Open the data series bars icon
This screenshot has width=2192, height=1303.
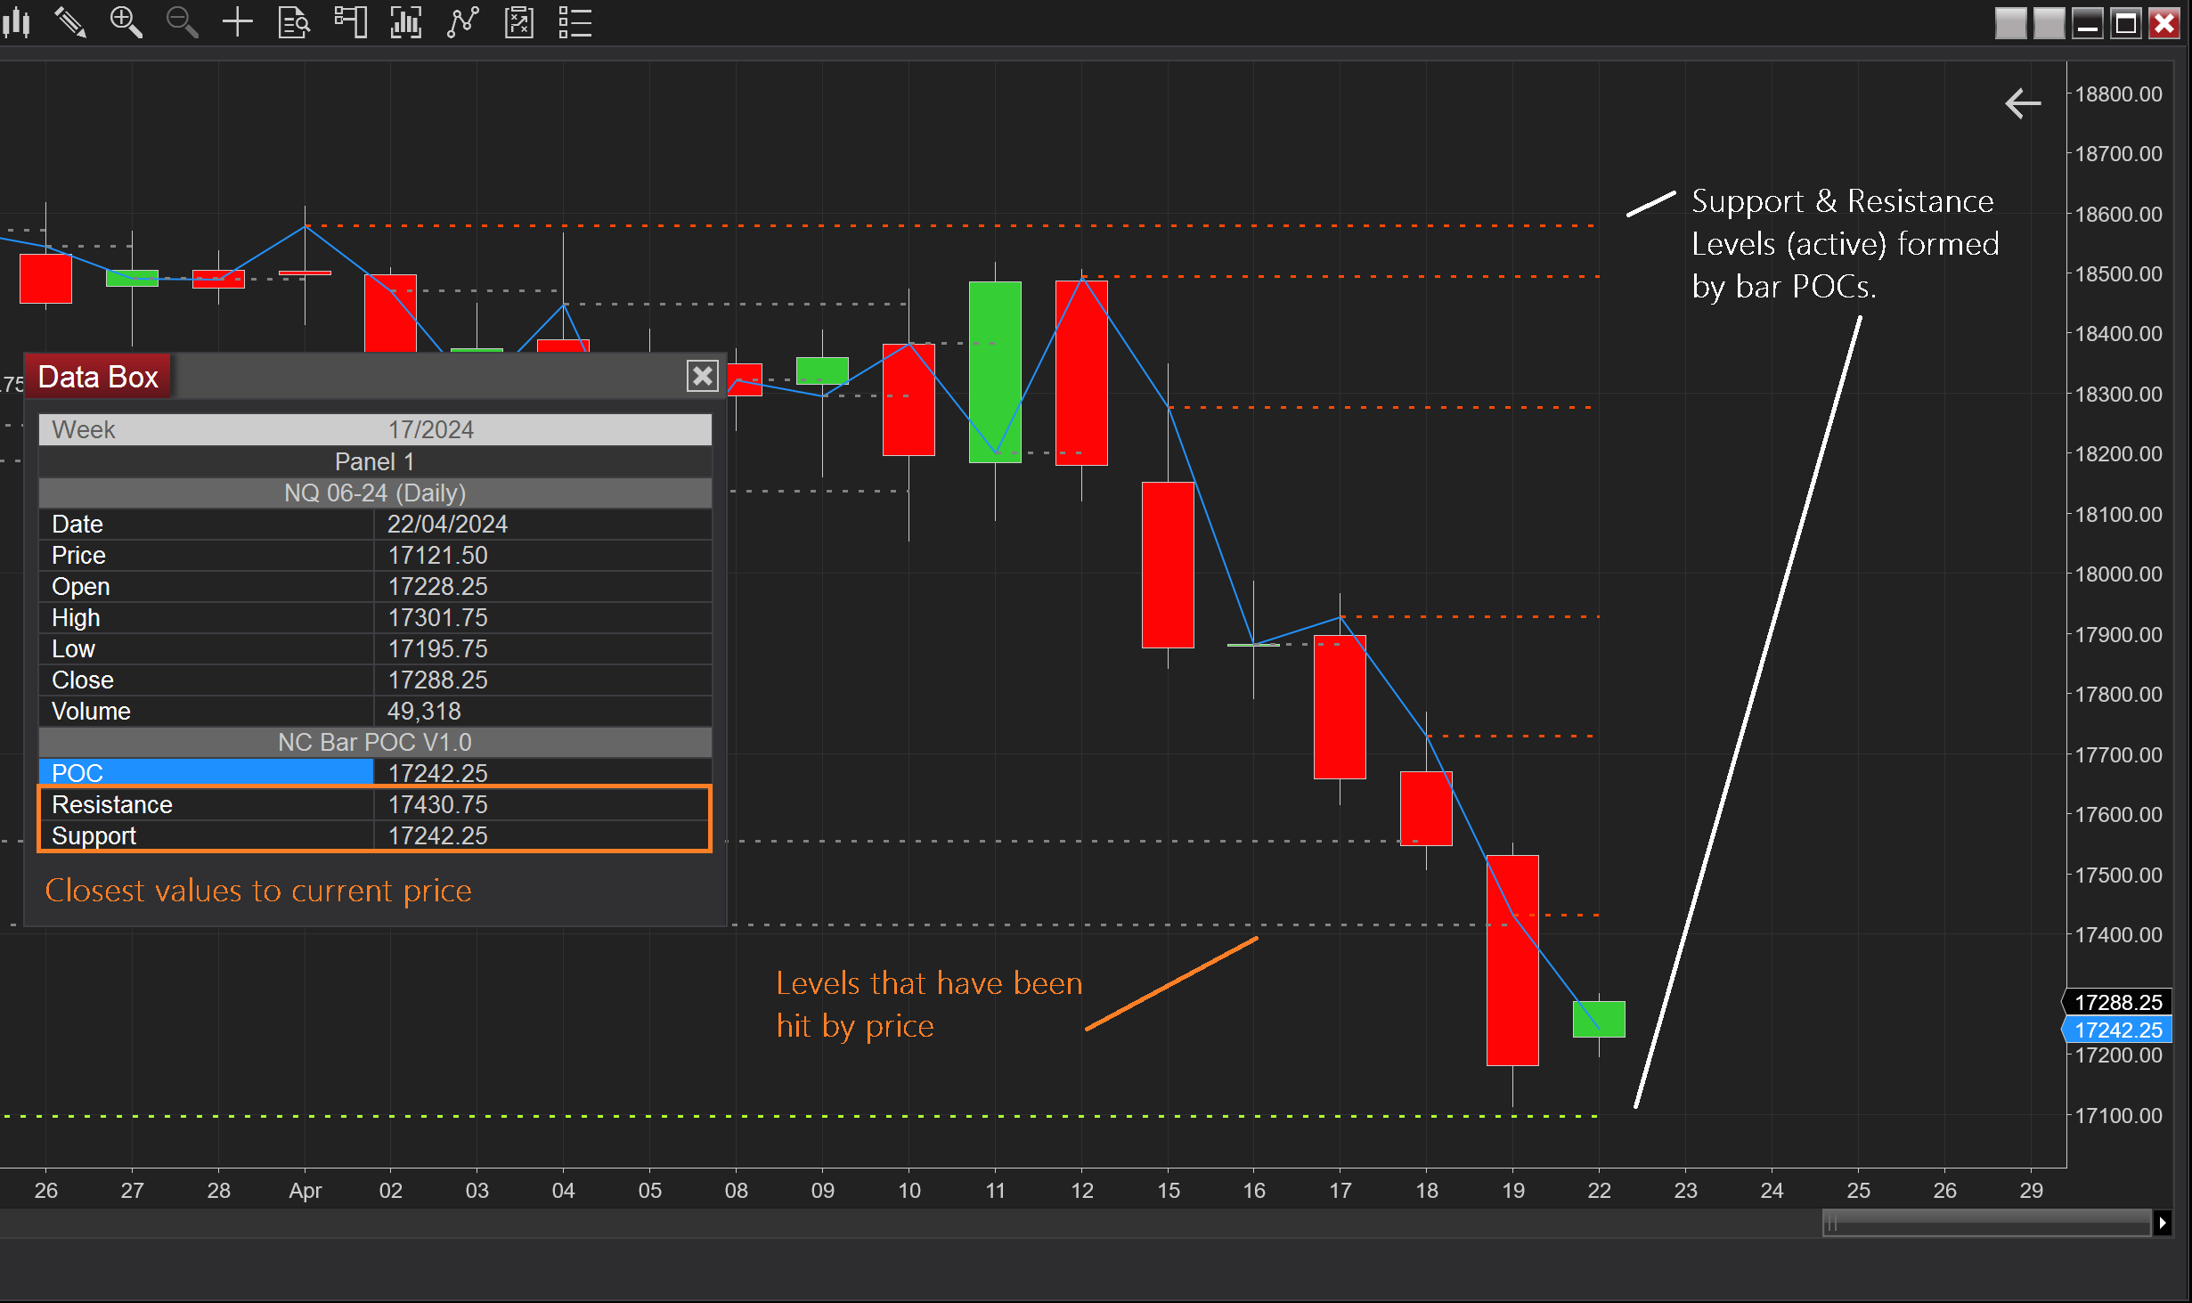click(x=406, y=21)
